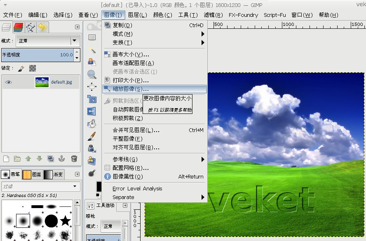
Task: Select the Ink tool
Action: 92,148
